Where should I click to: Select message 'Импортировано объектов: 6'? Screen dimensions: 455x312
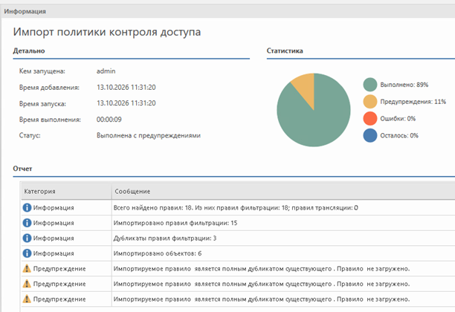click(158, 253)
